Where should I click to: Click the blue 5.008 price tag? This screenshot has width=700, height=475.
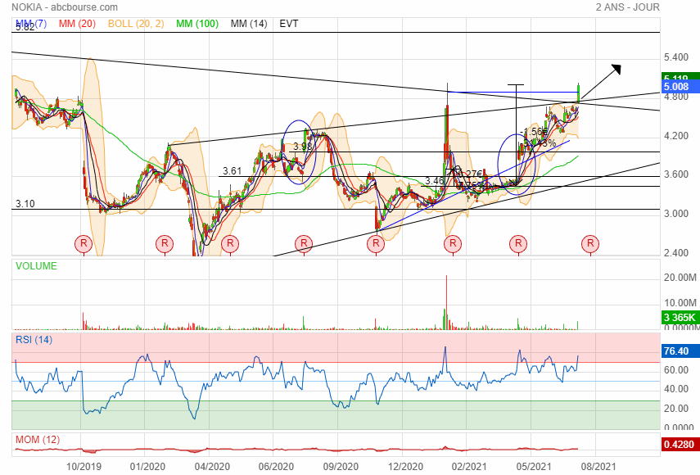[680, 87]
